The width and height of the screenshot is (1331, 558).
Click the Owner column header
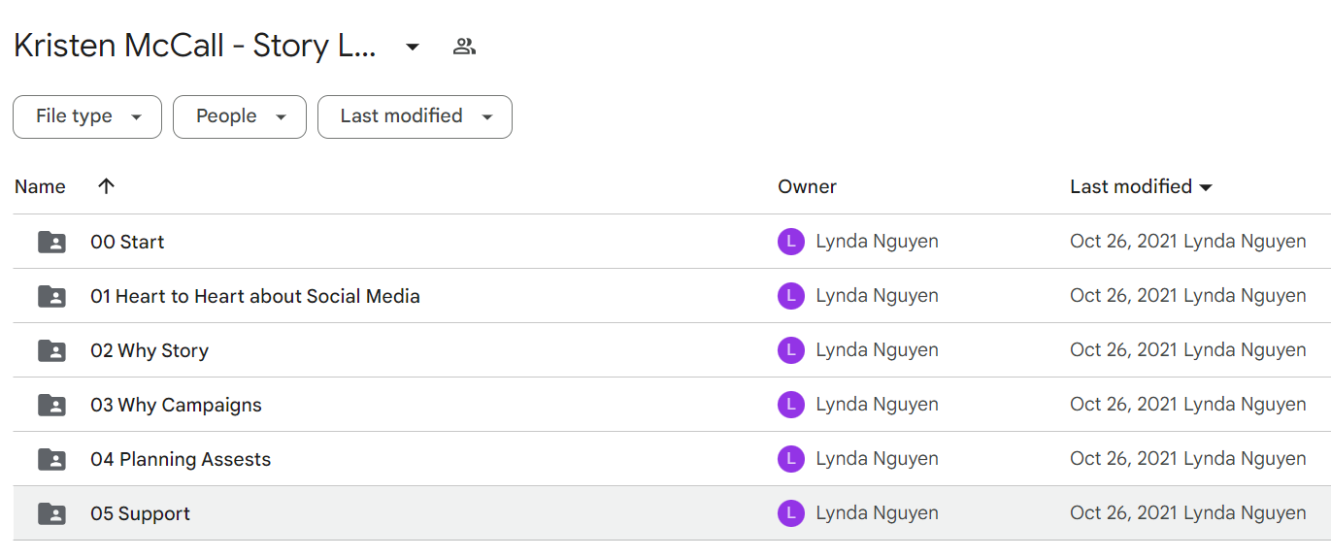(x=807, y=186)
